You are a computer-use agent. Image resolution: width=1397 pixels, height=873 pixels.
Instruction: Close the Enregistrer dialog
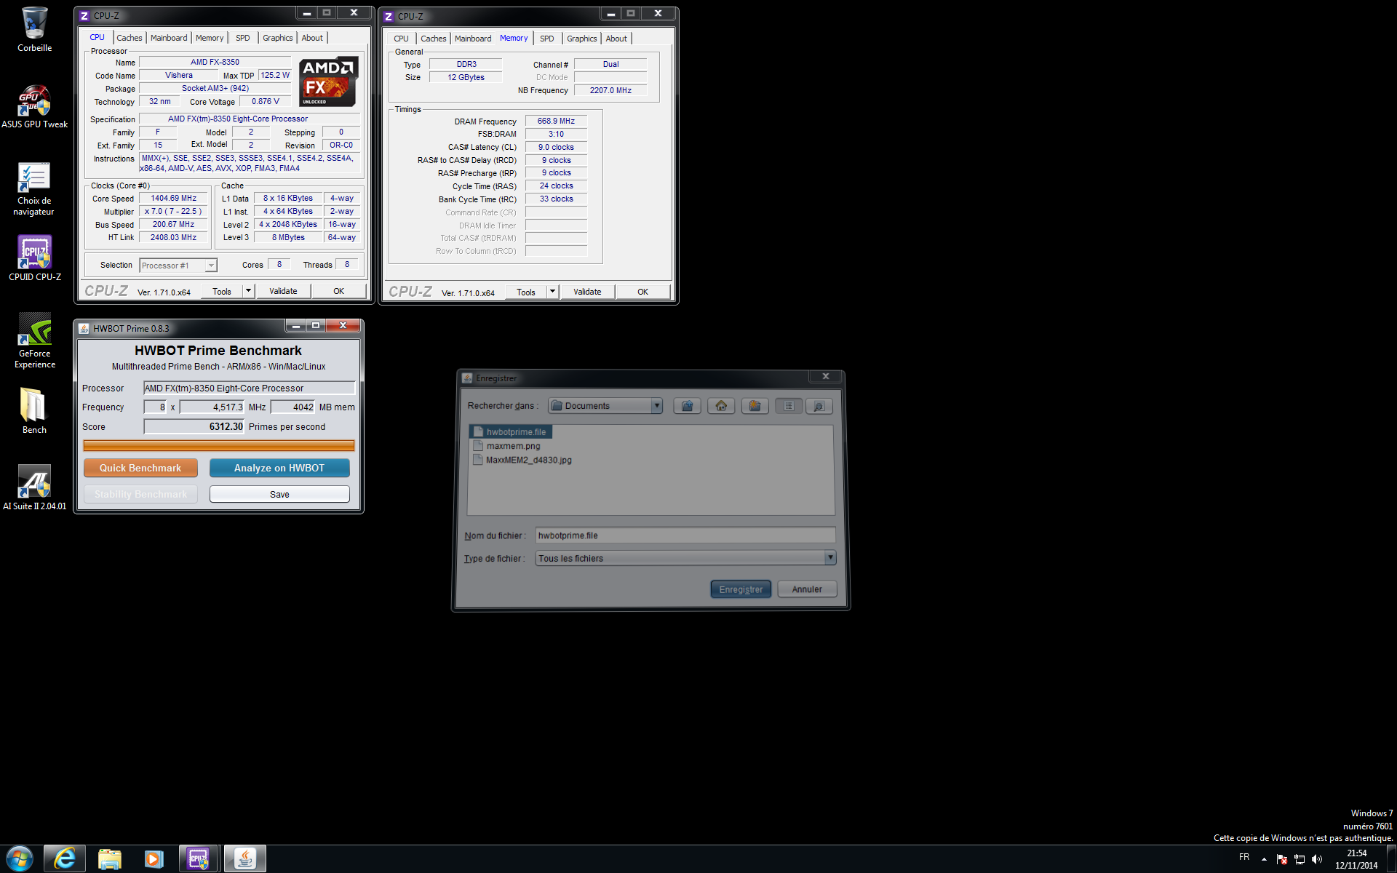pos(826,377)
